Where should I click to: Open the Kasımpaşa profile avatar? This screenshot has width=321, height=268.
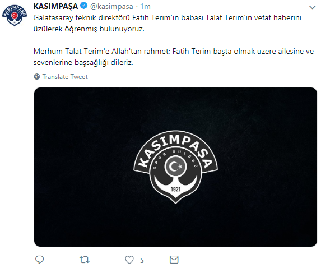click(x=15, y=15)
